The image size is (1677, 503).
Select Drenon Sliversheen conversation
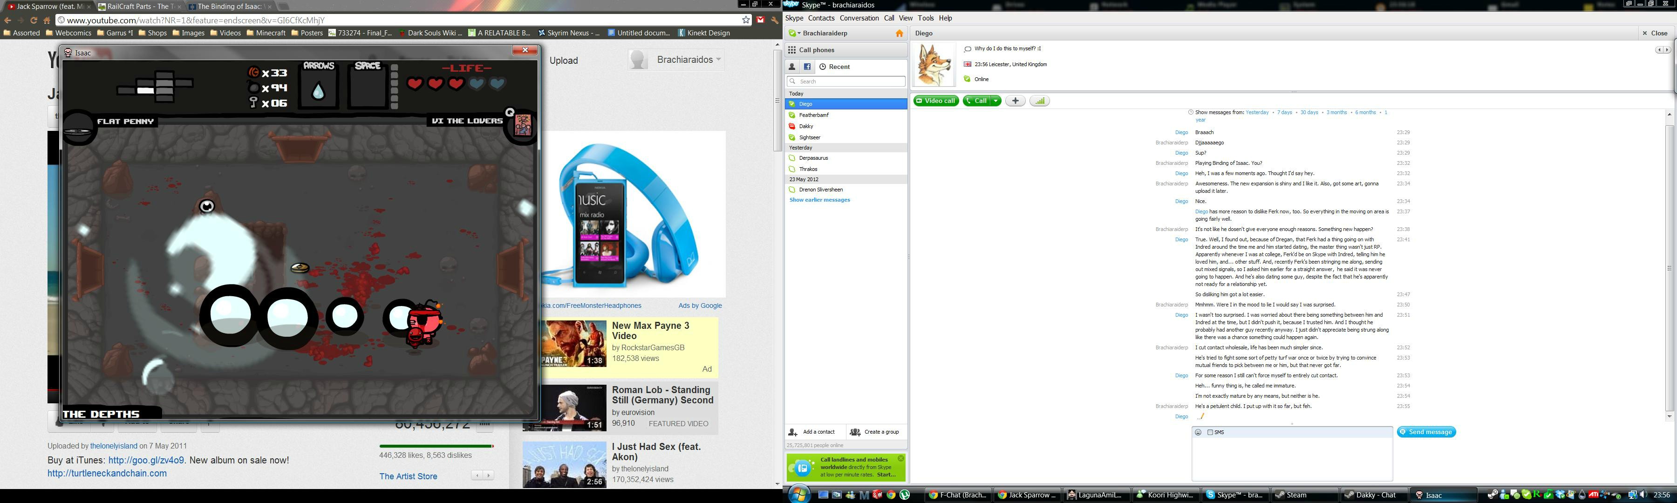846,190
